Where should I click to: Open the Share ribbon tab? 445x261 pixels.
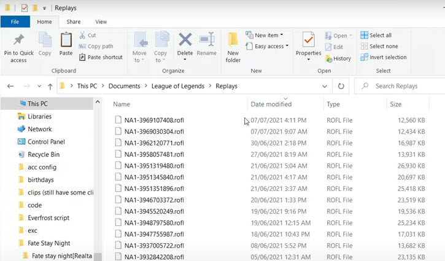tap(74, 21)
